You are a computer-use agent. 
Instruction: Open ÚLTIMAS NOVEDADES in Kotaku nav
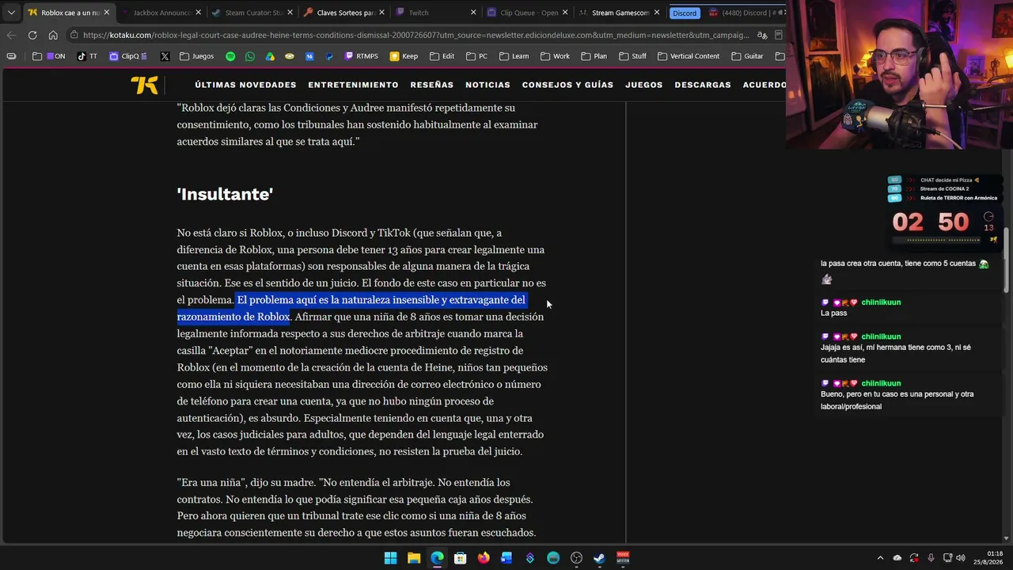click(245, 85)
